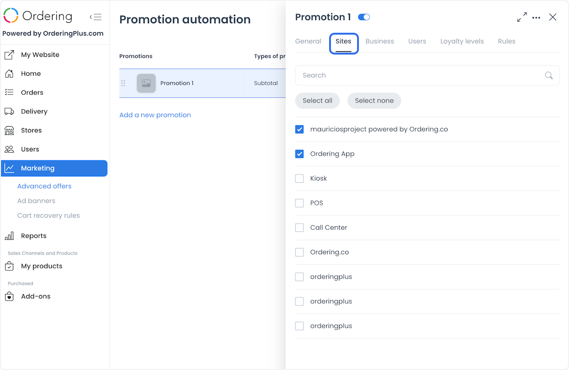Open the Marketing menu item
569x370 pixels.
55,168
